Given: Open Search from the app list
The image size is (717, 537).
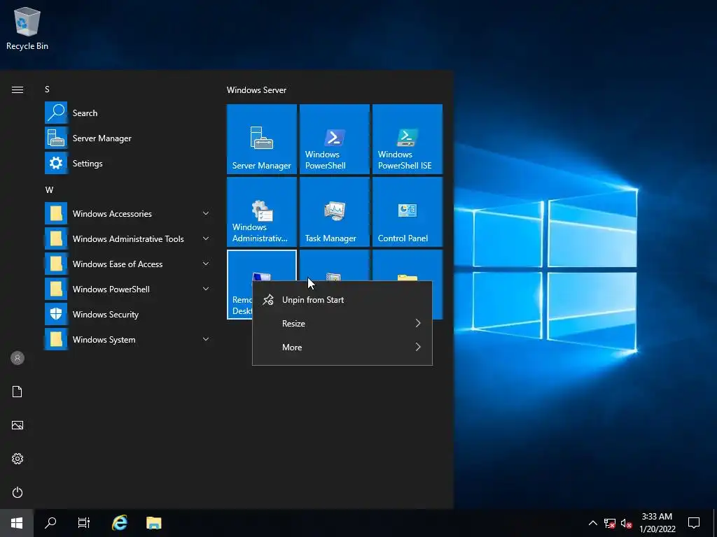Looking at the screenshot, I should click(x=127, y=113).
